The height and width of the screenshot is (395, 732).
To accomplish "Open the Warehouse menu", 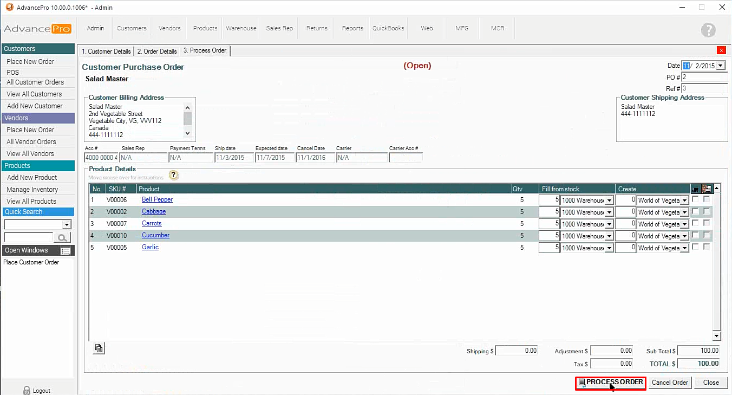I will [241, 28].
